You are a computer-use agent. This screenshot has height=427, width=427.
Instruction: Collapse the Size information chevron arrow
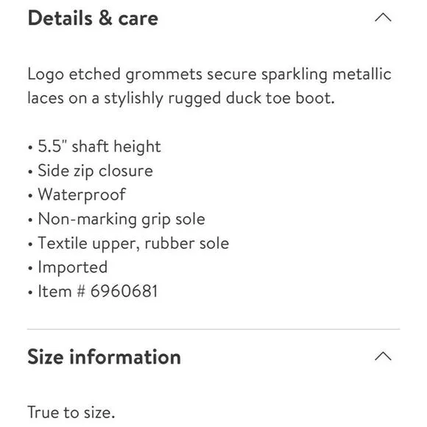[x=383, y=356]
